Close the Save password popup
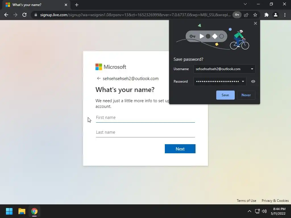This screenshot has width=291, height=218. [x=255, y=23]
